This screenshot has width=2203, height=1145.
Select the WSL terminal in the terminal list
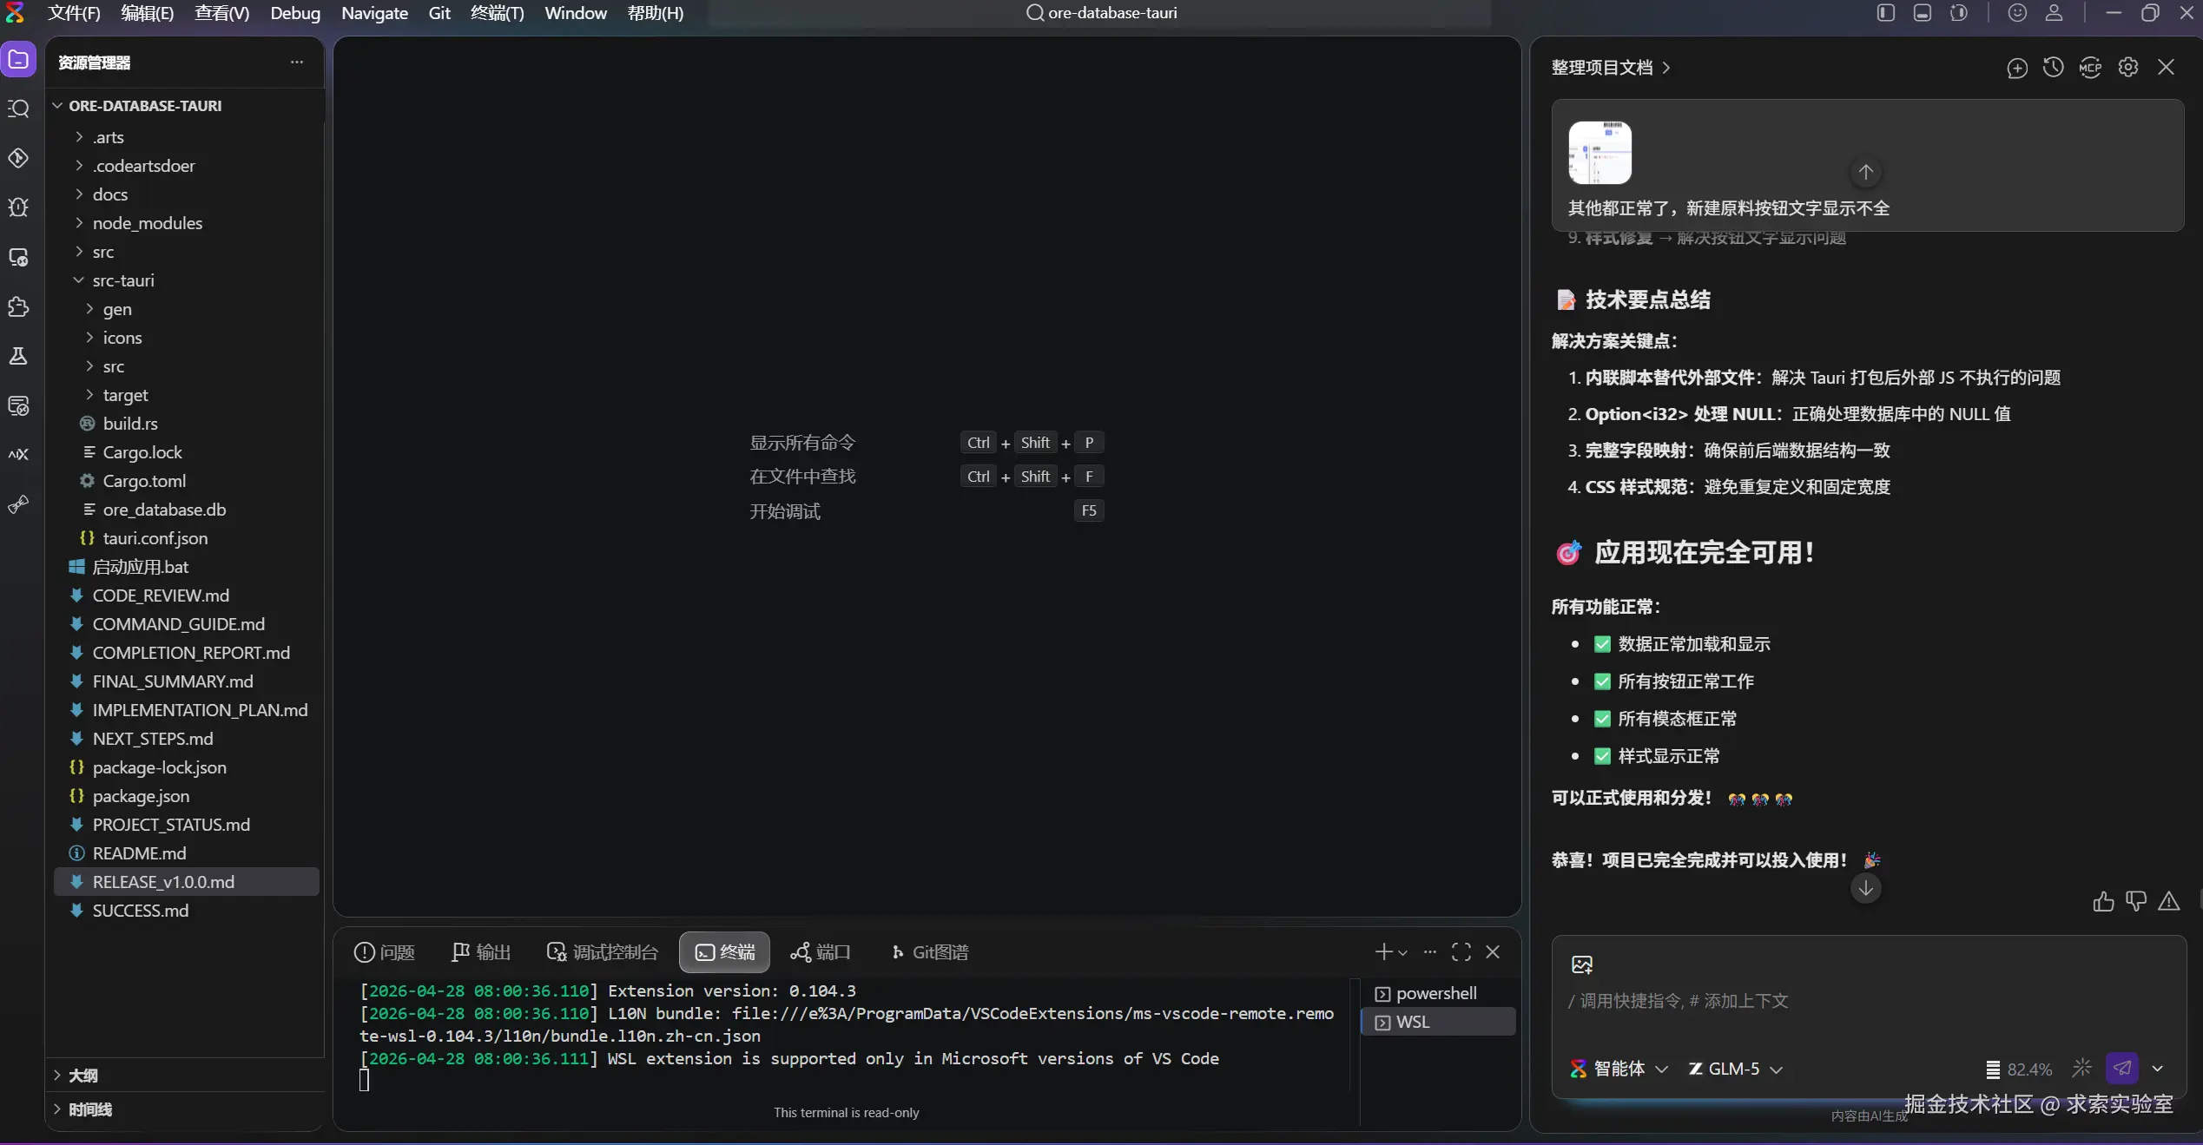[1413, 1022]
